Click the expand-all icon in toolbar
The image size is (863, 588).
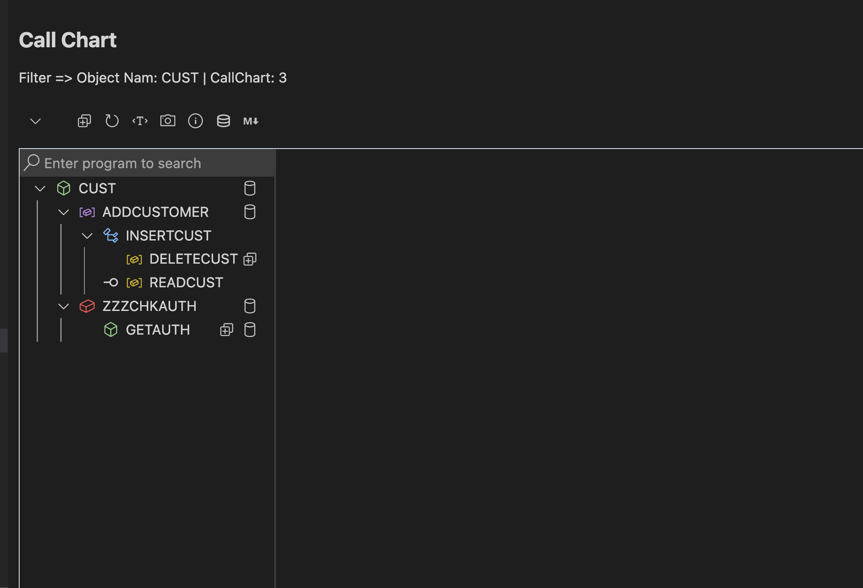coord(84,121)
